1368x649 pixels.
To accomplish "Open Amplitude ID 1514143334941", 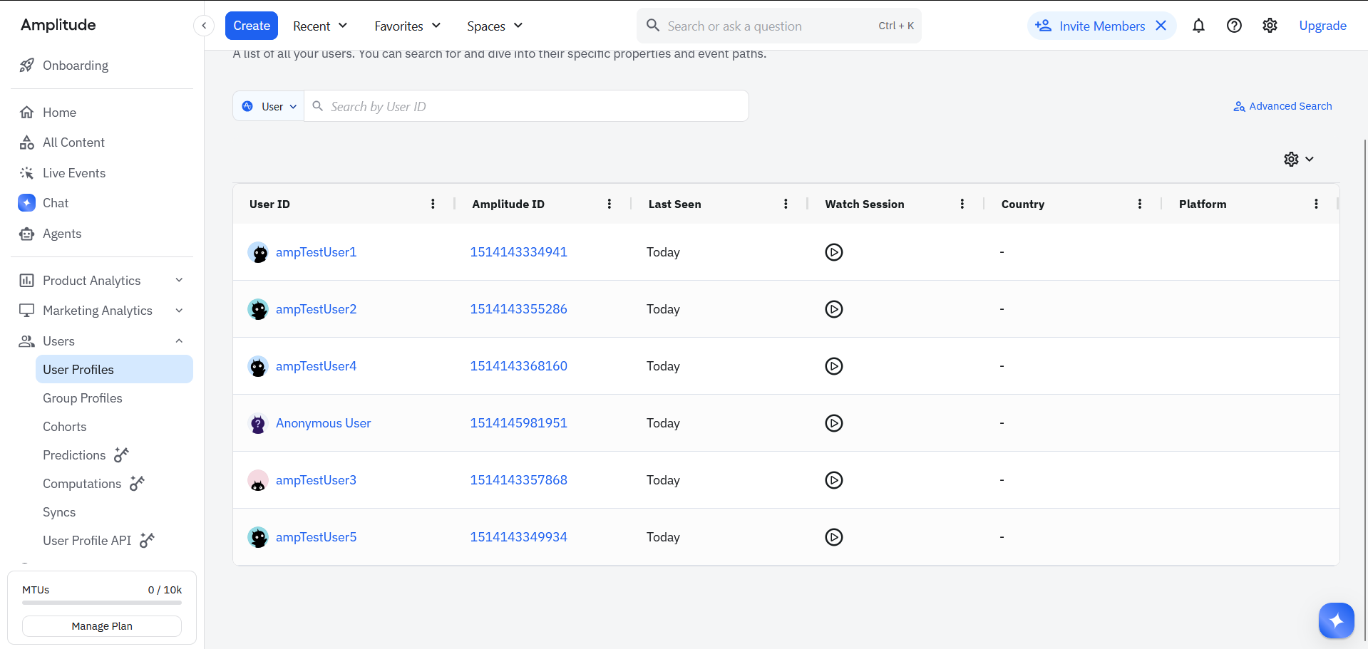I will [518, 252].
